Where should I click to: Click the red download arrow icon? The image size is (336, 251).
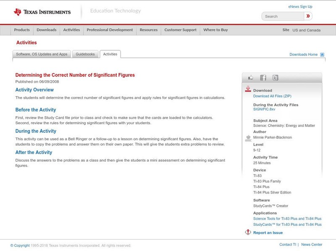click(247, 89)
